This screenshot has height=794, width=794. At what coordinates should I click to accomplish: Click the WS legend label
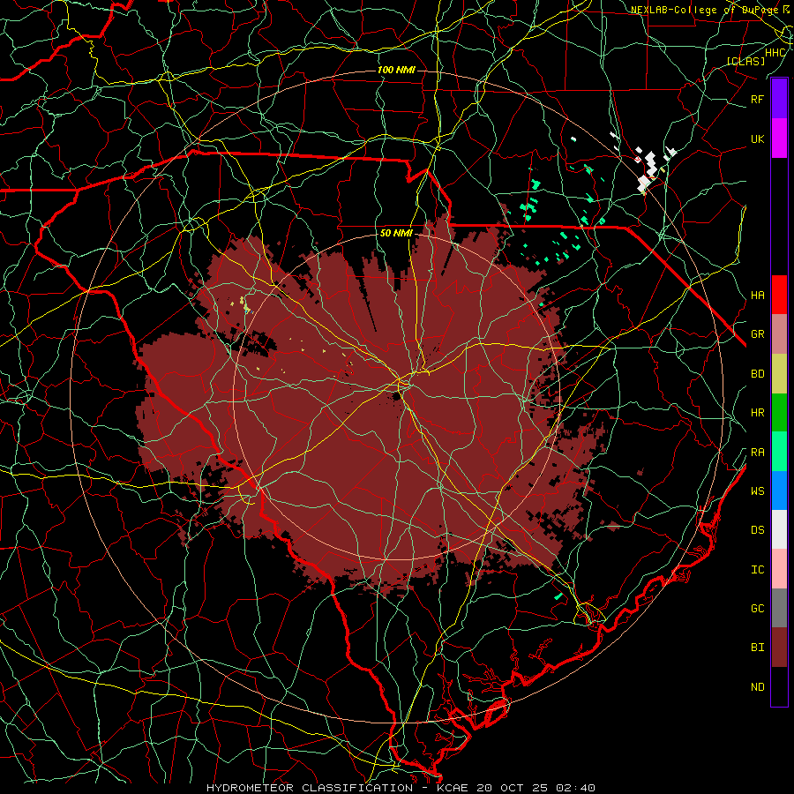(x=757, y=491)
